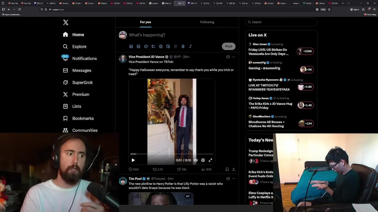Open Vice President JD Vance profile name
Image resolution: width=378 pixels, height=212 pixels.
click(146, 57)
